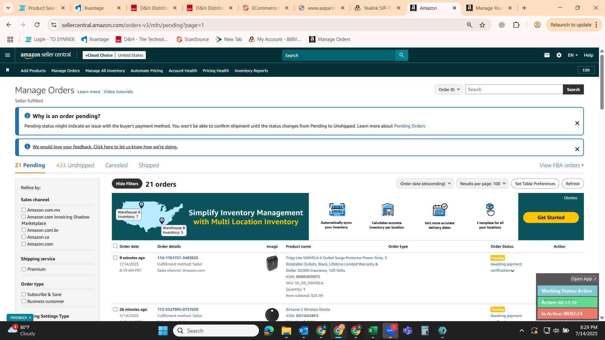Open order link 114-1761721-3482625
Screen dimensions: 605x340
pos(178,258)
